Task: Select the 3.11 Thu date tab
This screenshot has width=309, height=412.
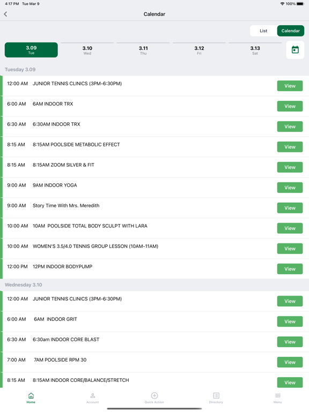Action: [x=143, y=50]
